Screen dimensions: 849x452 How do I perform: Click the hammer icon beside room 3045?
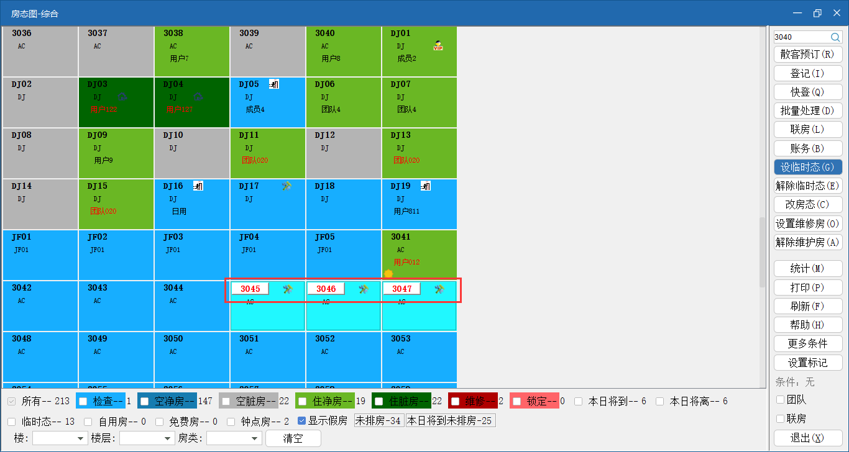287,289
